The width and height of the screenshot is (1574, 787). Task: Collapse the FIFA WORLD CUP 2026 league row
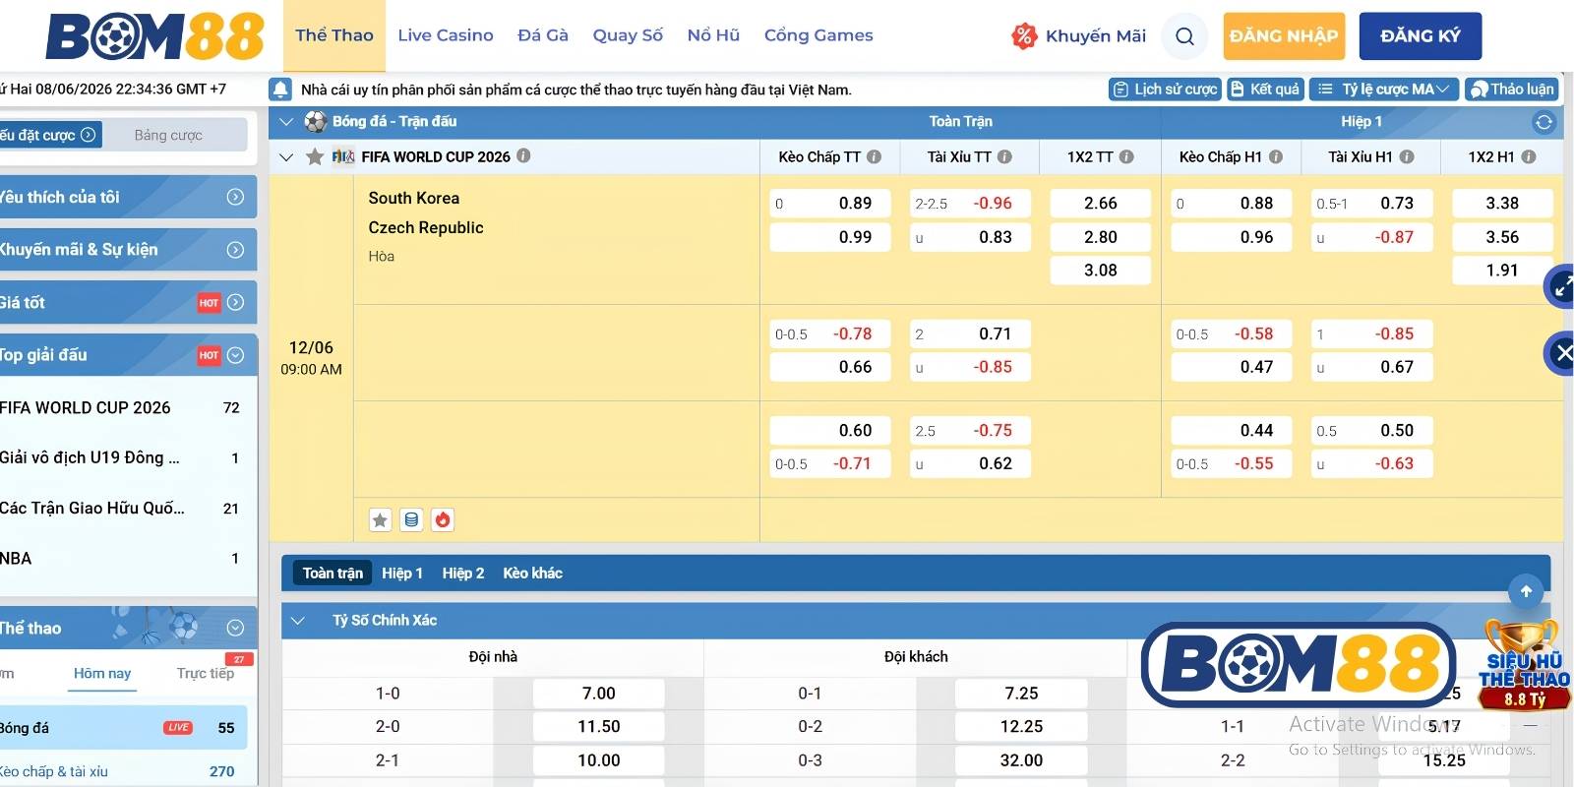286,156
